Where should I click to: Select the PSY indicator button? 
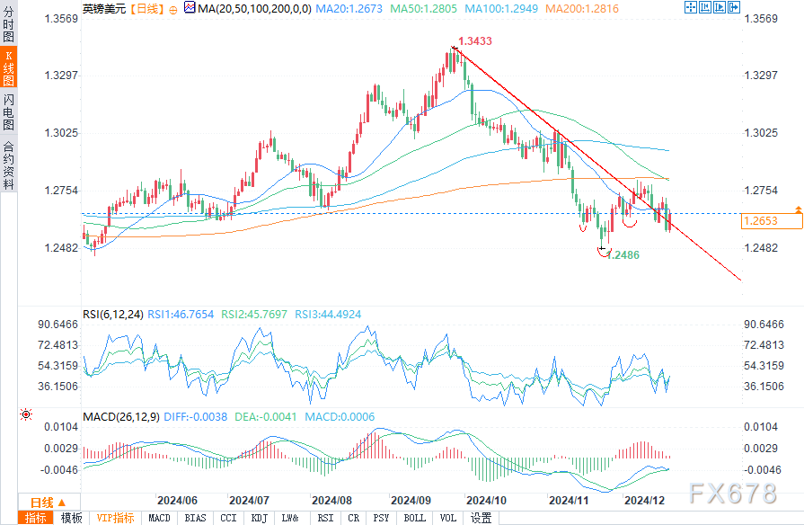(x=381, y=518)
